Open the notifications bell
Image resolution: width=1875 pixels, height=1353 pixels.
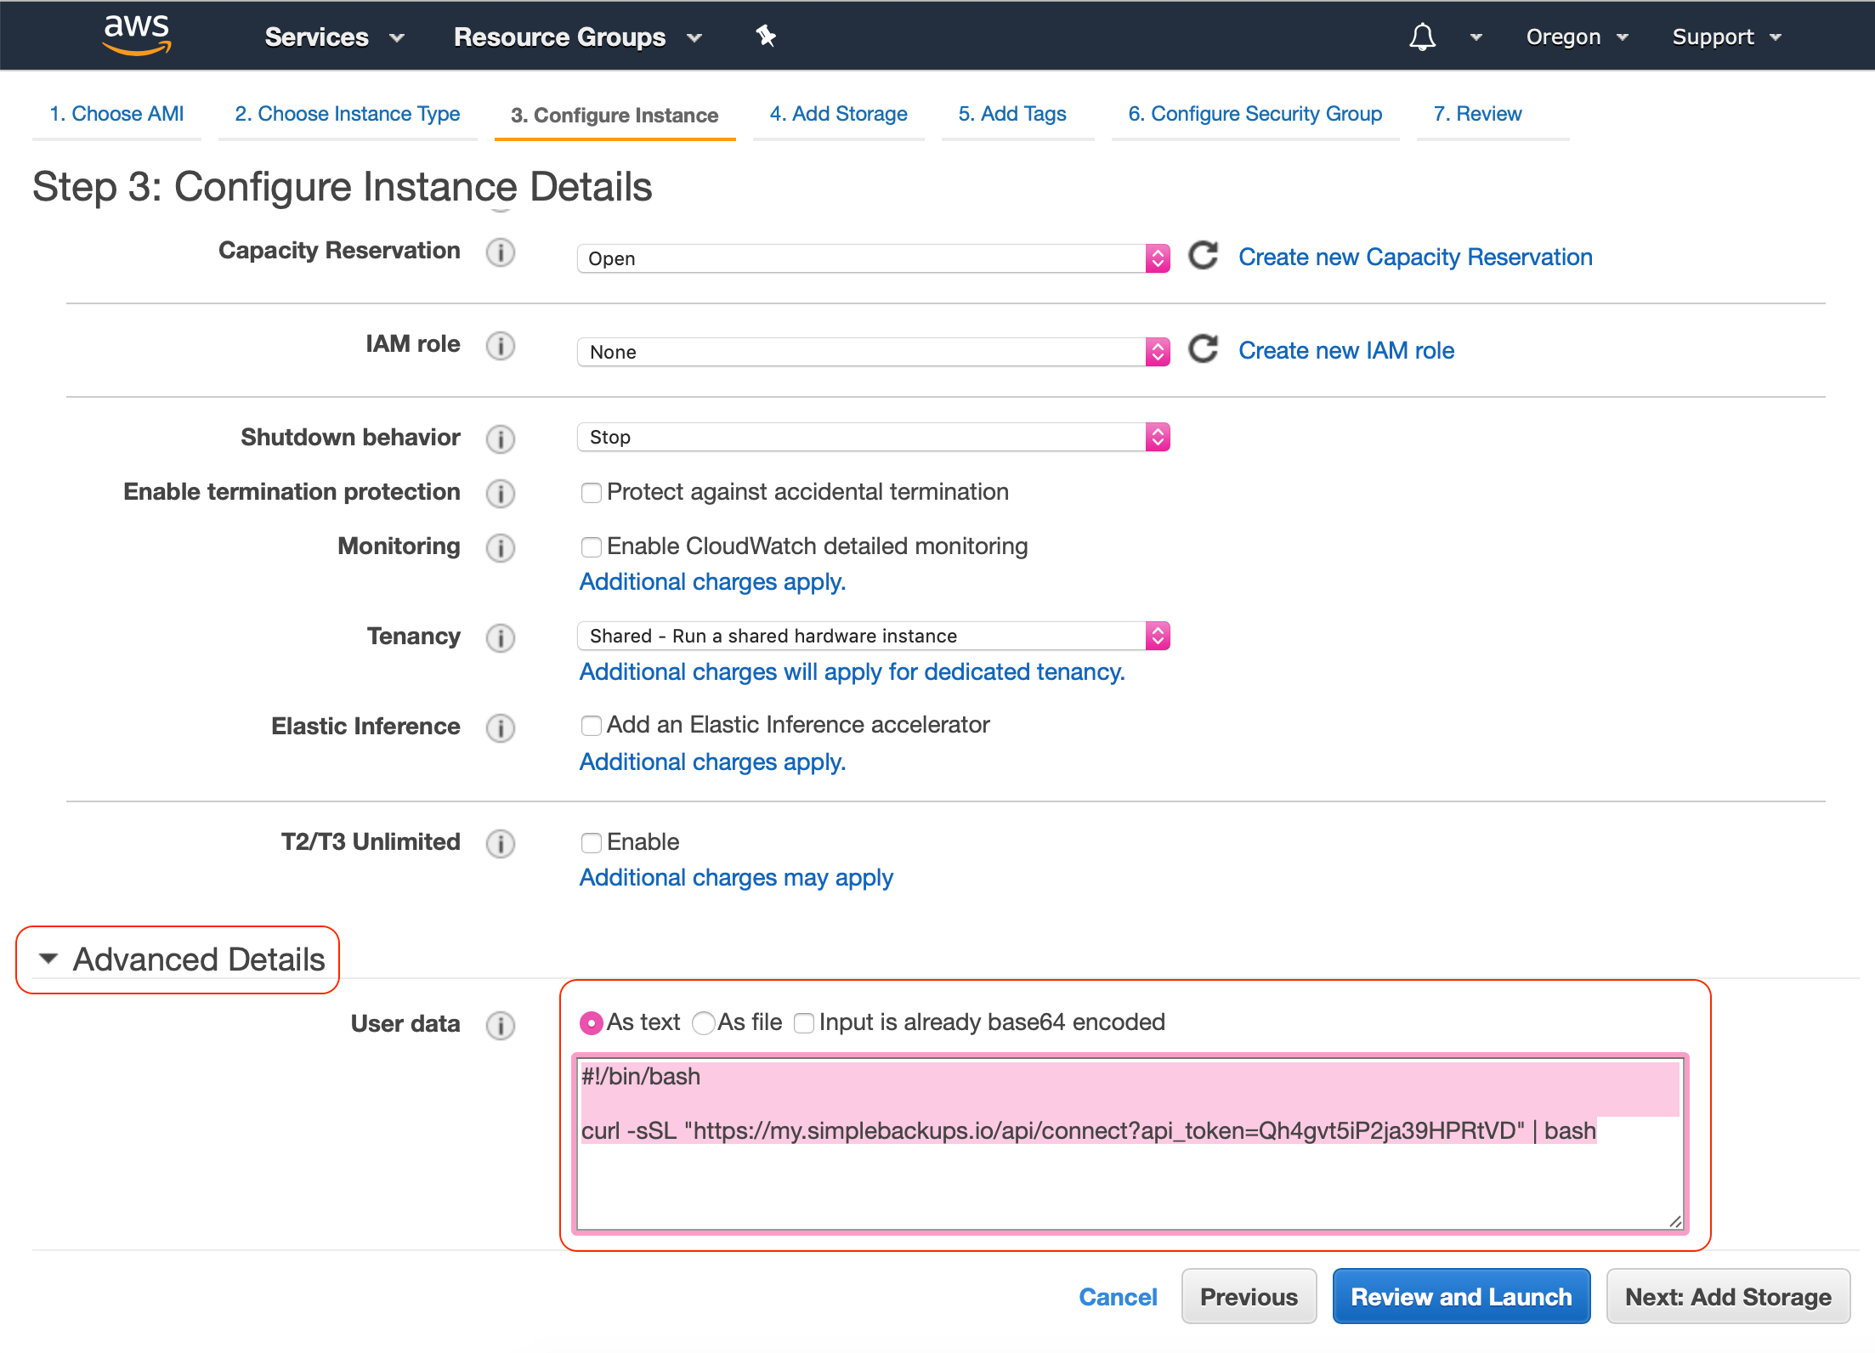tap(1422, 36)
